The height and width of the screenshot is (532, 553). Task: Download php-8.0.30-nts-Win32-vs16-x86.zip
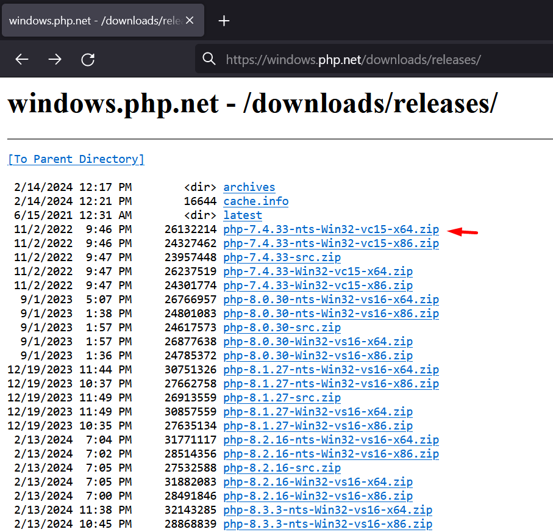331,314
